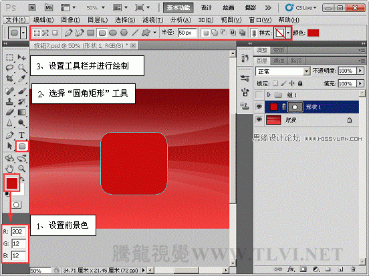Select the Crop tool
This screenshot has height=276, width=369.
click(9, 79)
